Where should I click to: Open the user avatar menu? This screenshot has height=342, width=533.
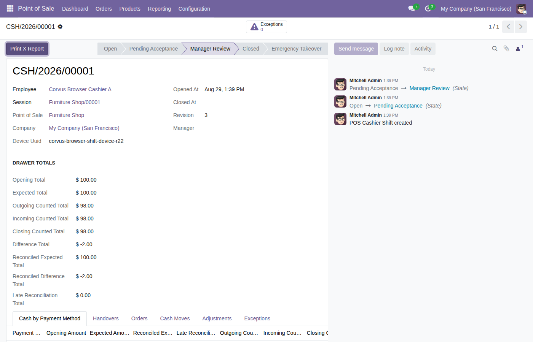(521, 8)
